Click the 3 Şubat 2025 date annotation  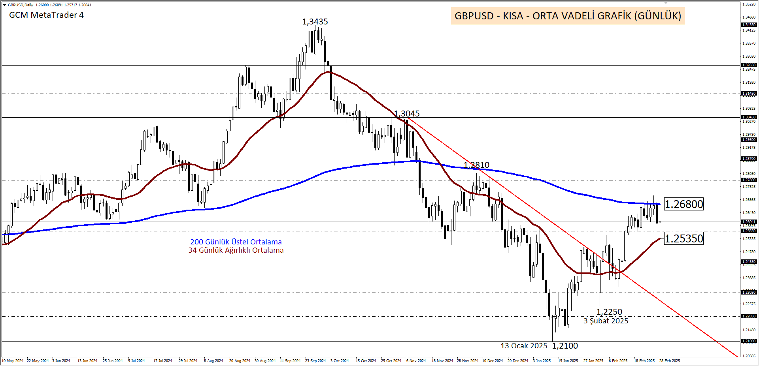coord(606,321)
